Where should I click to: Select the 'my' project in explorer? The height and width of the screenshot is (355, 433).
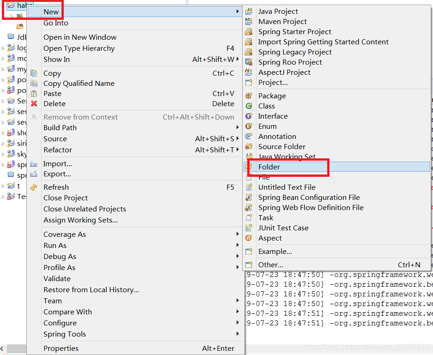click(22, 69)
